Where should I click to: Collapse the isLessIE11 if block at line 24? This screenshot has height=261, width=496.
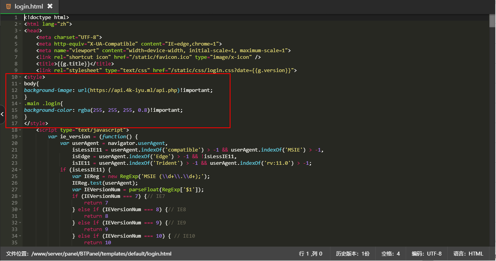[20, 170]
